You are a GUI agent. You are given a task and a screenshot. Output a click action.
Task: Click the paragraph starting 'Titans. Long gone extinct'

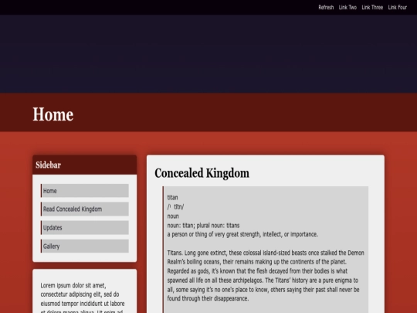[x=266, y=275]
